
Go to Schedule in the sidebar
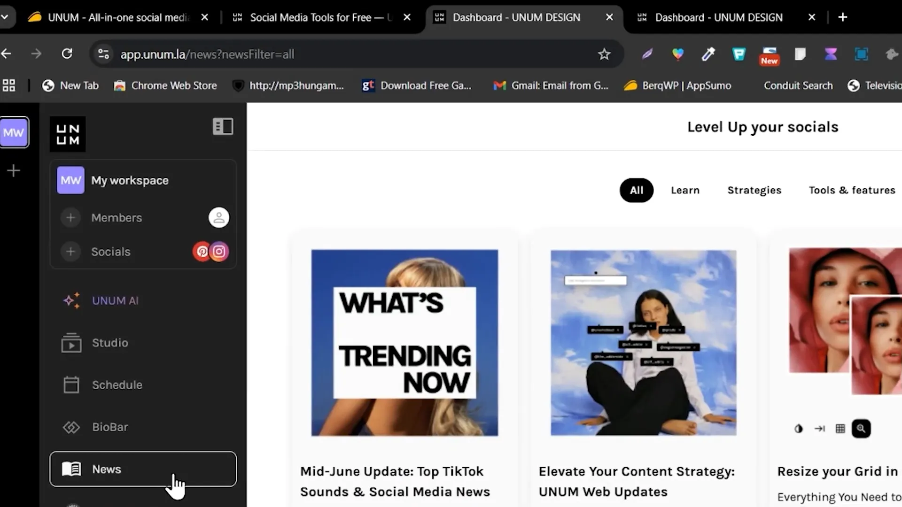(x=117, y=385)
